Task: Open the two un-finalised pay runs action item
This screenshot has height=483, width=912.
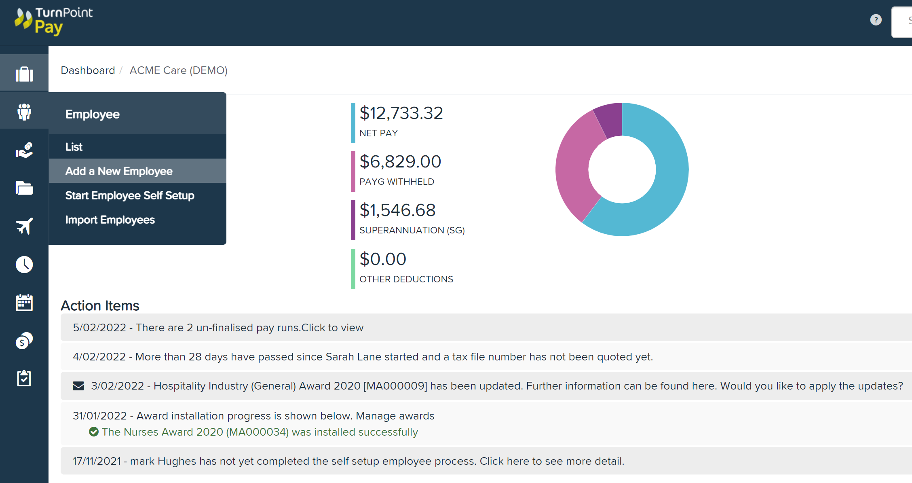Action: coord(218,327)
